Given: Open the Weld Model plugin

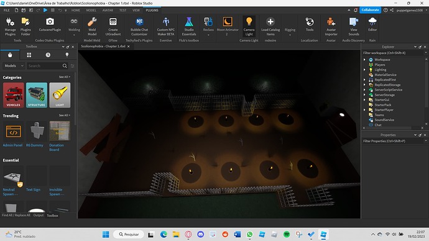Looking at the screenshot, I should click(92, 27).
